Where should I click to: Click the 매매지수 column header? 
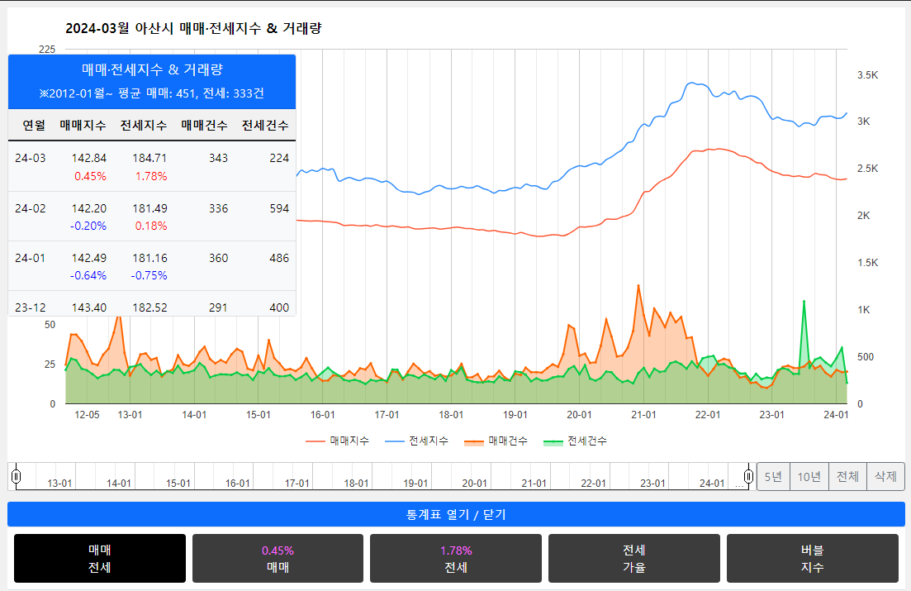[x=83, y=125]
